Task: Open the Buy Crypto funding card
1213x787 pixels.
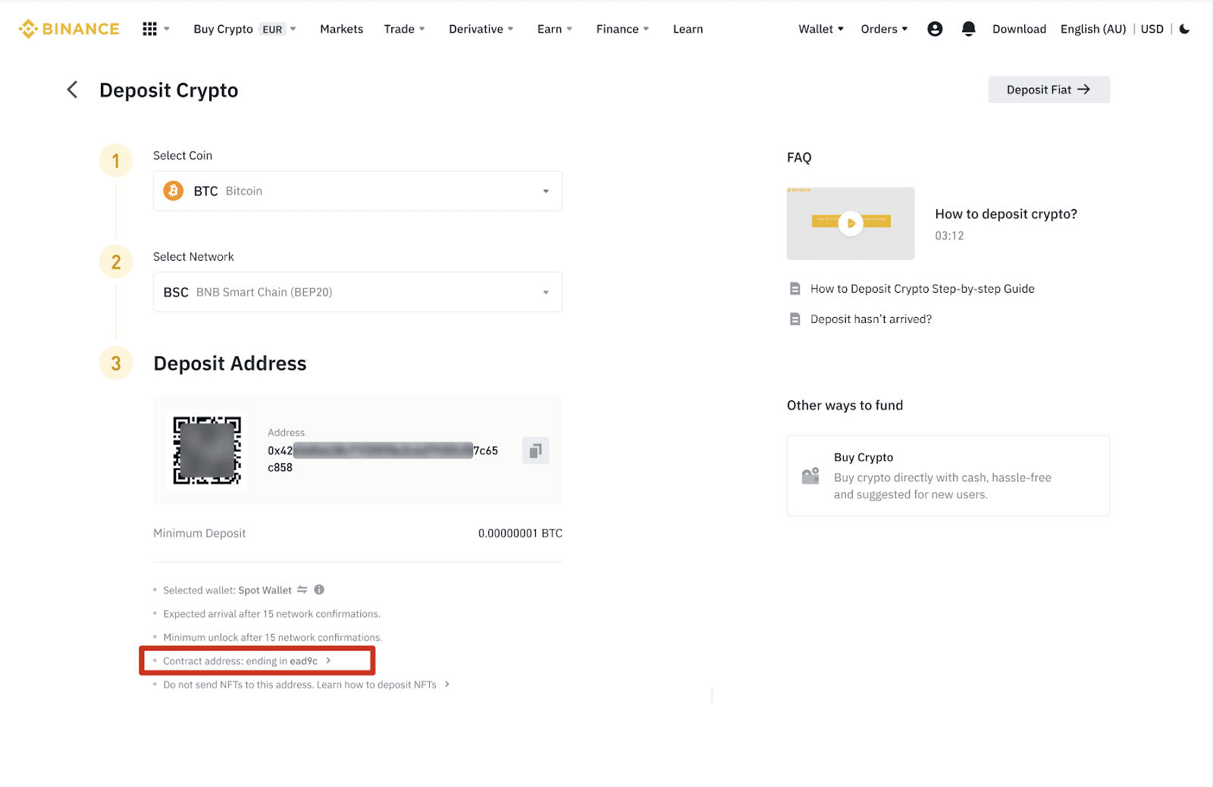Action: 948,475
